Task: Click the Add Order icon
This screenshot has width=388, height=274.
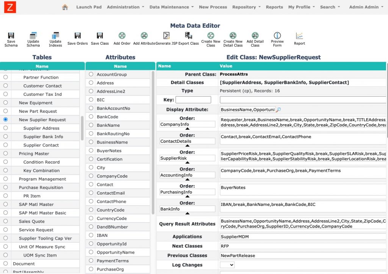Action: pos(122,36)
